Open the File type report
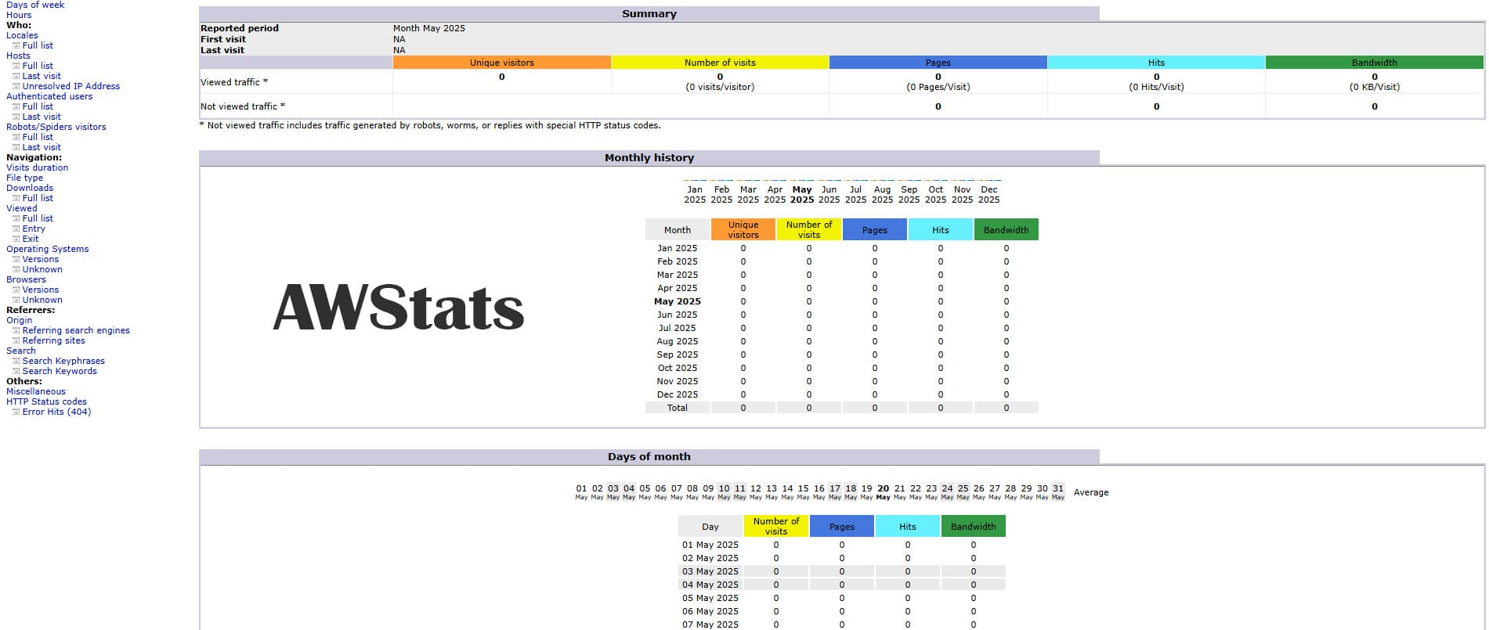 (24, 178)
